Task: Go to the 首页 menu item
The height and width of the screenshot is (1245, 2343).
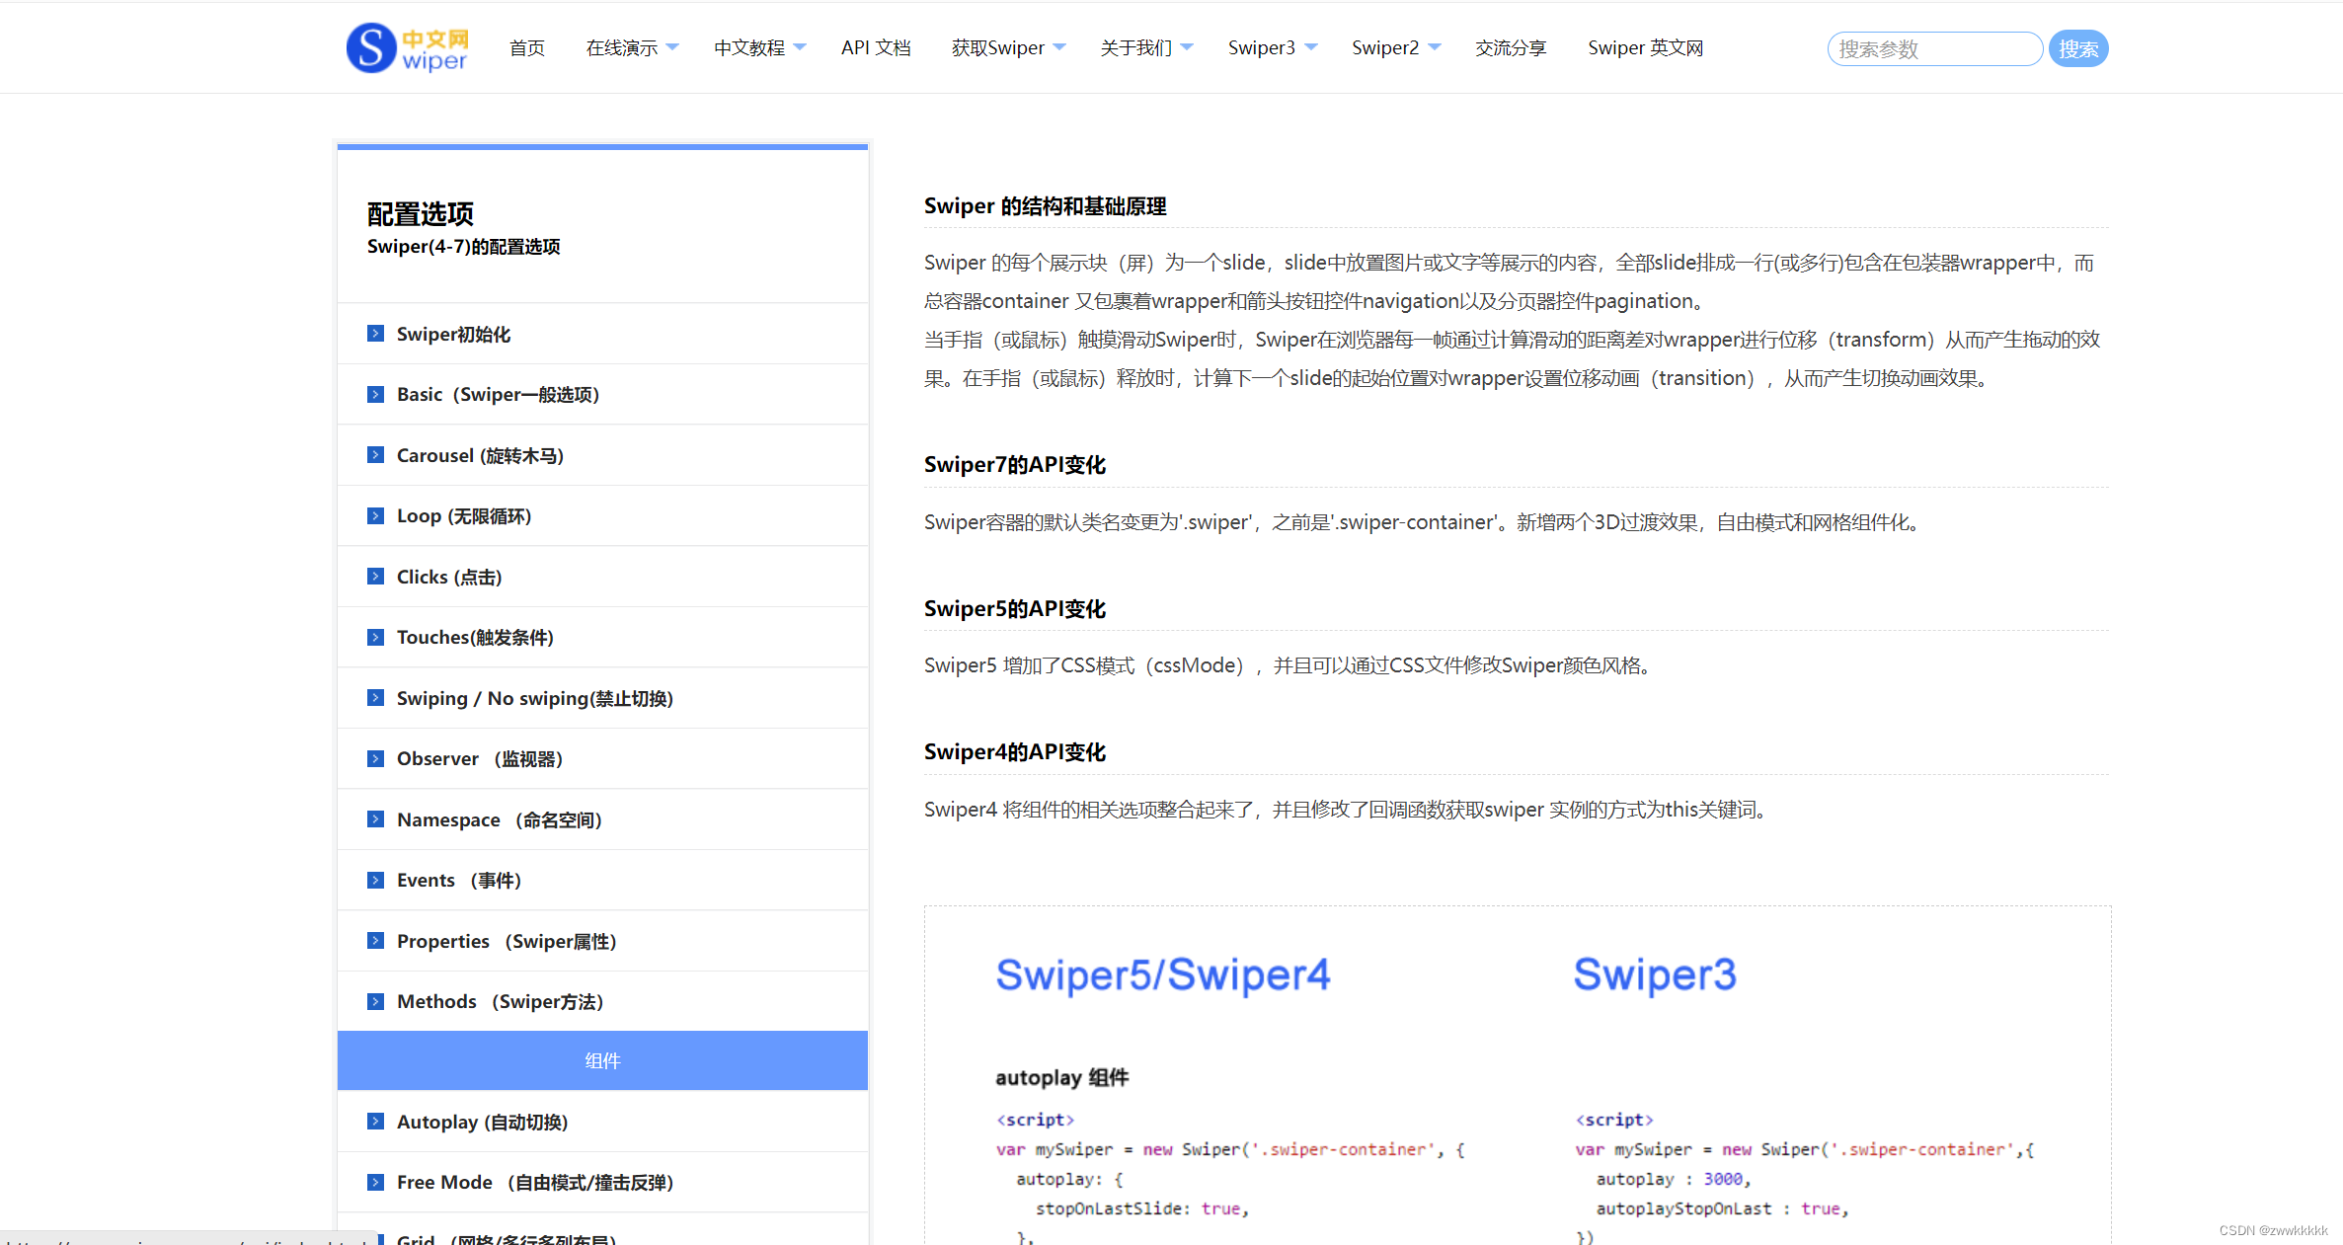Action: click(x=527, y=47)
